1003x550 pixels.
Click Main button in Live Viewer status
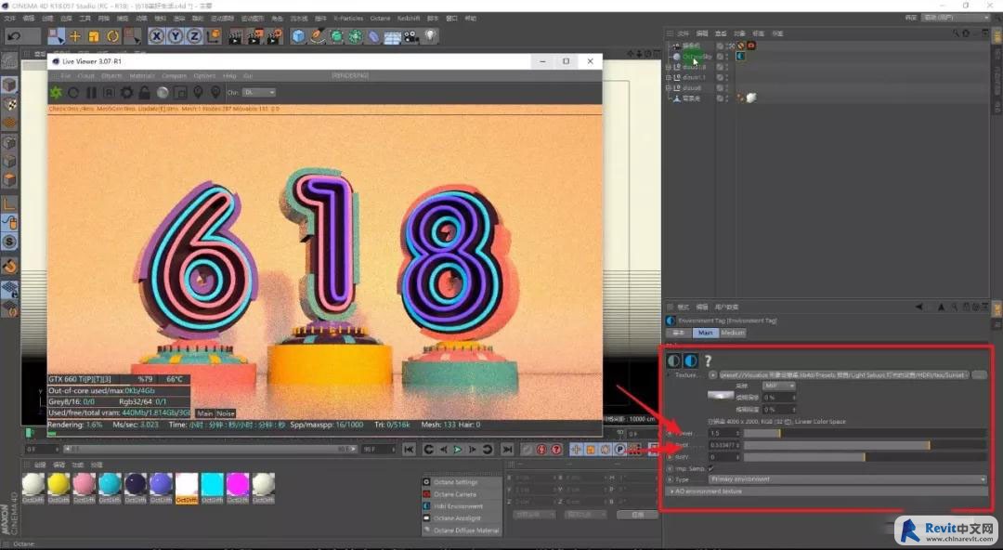[x=204, y=413]
